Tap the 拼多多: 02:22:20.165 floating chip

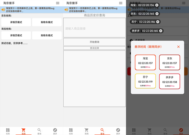[147, 31]
